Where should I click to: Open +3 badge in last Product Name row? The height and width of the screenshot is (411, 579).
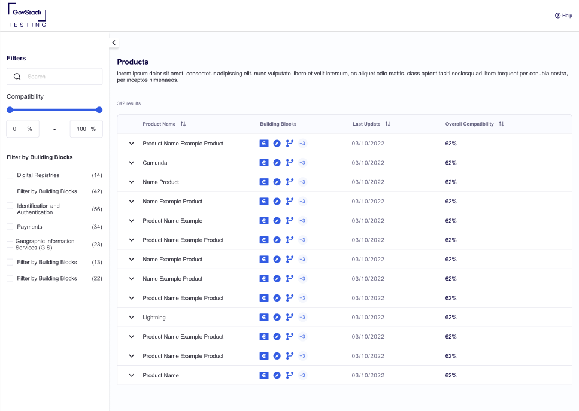click(x=302, y=375)
